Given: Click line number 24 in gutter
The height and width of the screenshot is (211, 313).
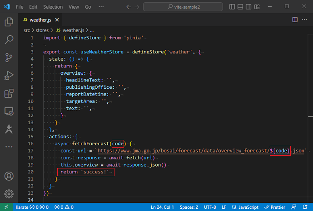Looking at the screenshot, I should click(x=30, y=200).
